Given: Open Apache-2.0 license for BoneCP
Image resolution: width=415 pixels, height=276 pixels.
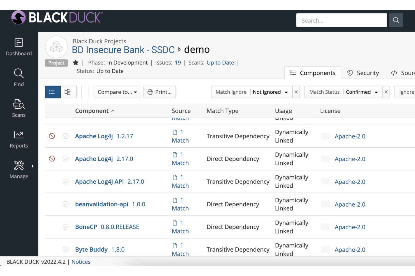Looking at the screenshot, I should 350,227.
